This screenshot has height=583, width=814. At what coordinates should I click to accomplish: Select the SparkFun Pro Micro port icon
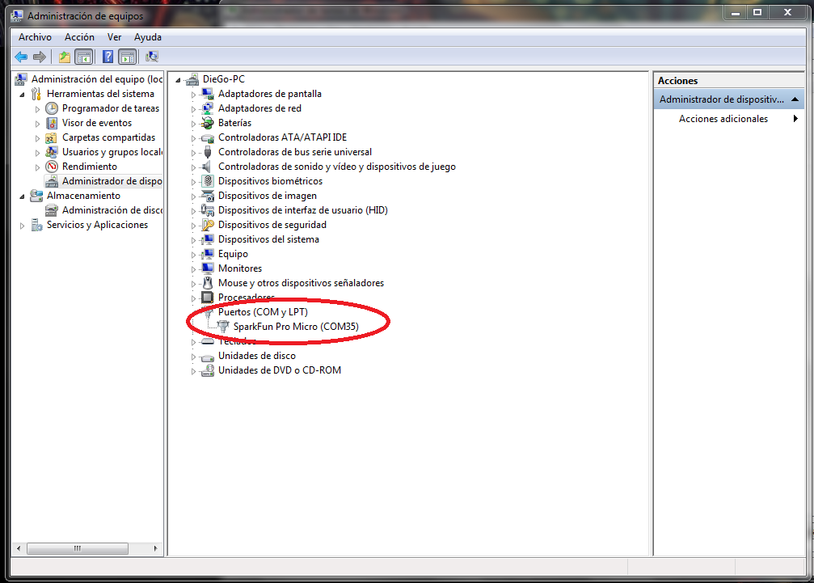[223, 327]
